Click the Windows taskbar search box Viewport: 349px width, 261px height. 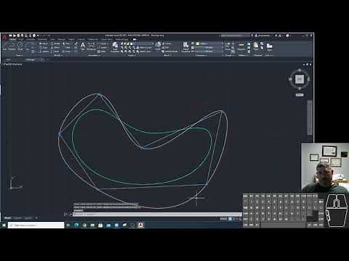(36, 225)
